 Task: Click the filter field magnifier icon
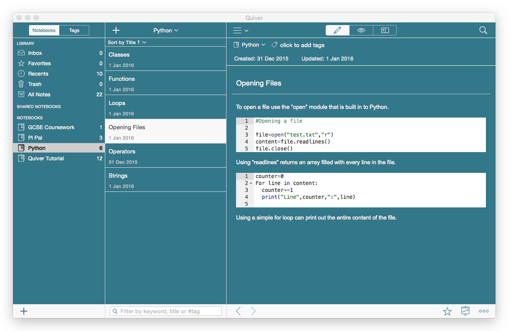click(x=115, y=311)
